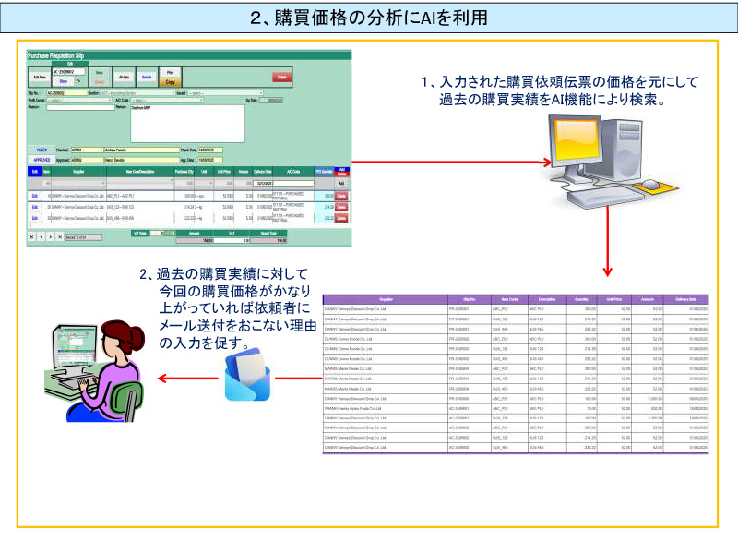Click the Remark text area
This screenshot has height=554, width=738.
click(186, 123)
